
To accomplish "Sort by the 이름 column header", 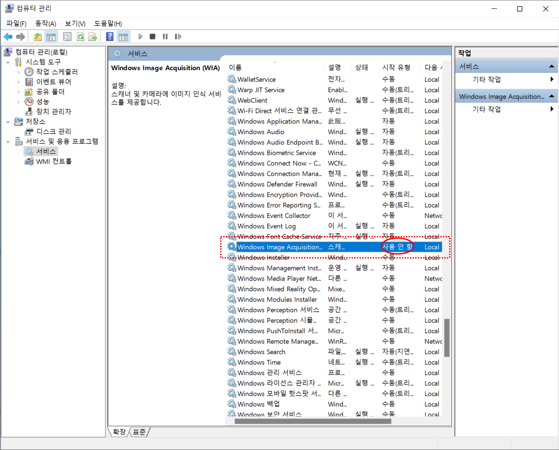I will pyautogui.click(x=275, y=67).
